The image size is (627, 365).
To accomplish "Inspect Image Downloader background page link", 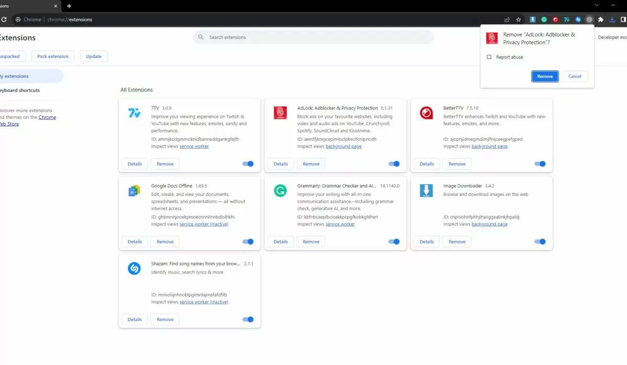I will [490, 224].
